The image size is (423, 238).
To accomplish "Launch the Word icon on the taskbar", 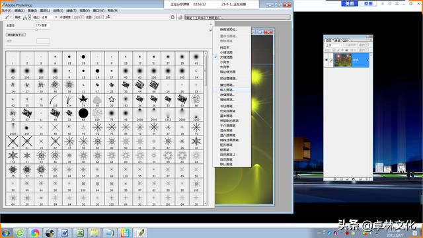I will [64, 233].
